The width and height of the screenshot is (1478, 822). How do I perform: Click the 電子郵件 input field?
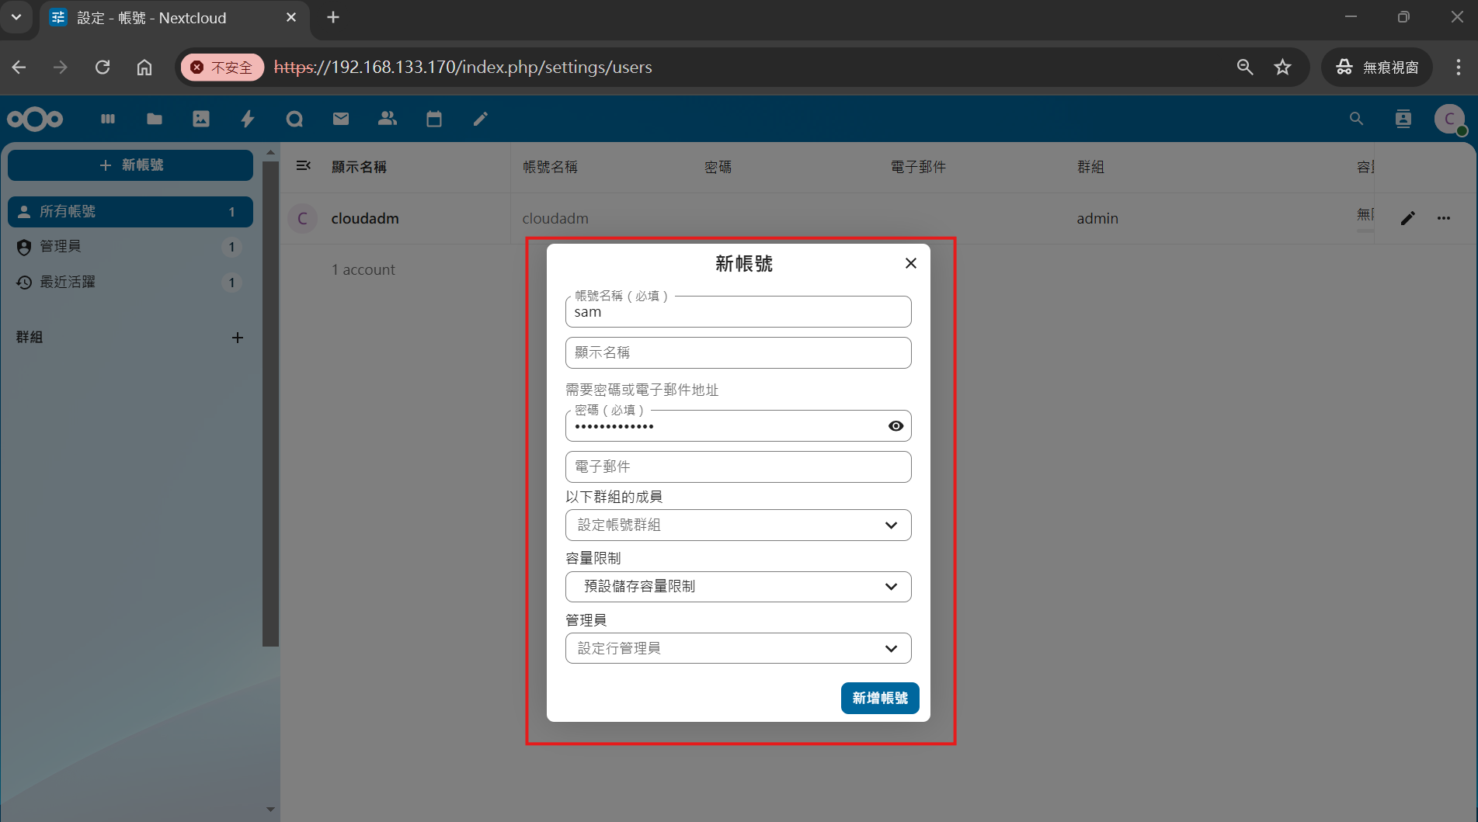tap(738, 467)
